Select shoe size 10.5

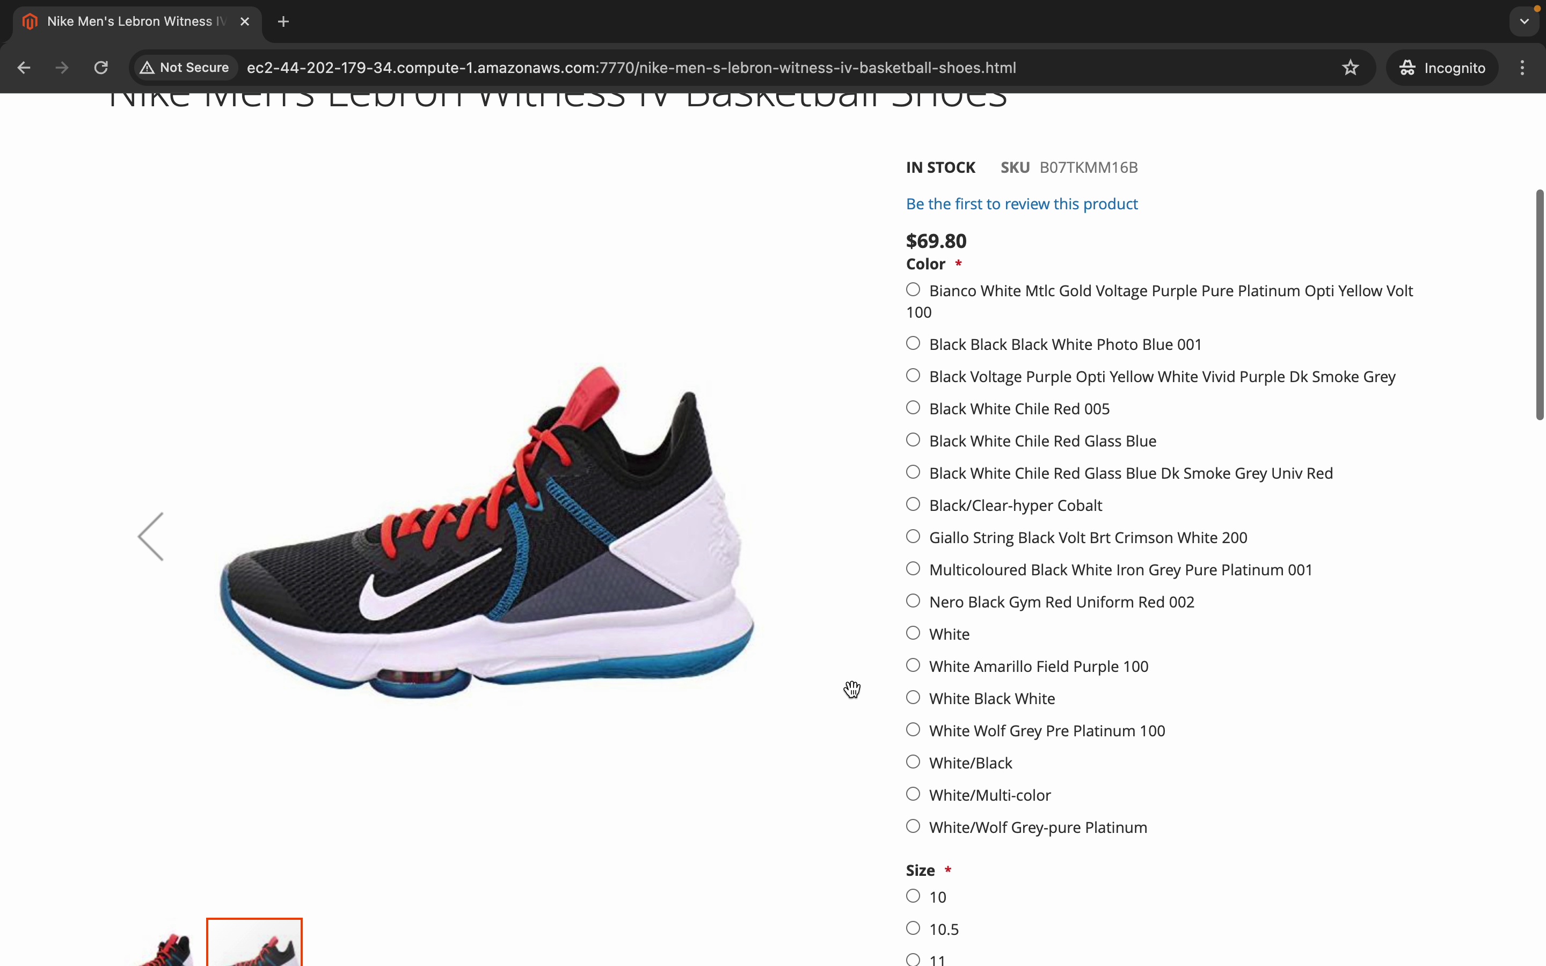click(914, 928)
